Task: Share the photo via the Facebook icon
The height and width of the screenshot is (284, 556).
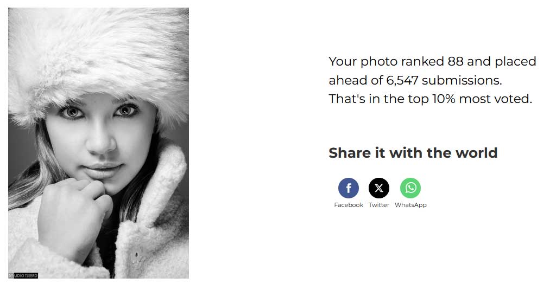Action: [x=348, y=188]
